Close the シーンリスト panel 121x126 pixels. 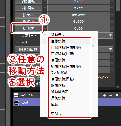117,95
